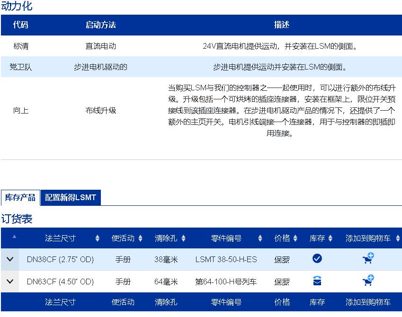Click the 向上 code cell
The width and height of the screenshot is (402, 317).
(21, 110)
